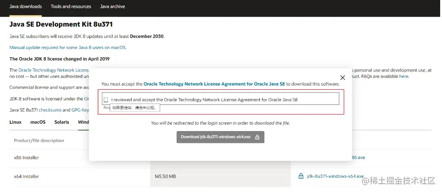
Task: Open Oracle Technology Network License Agreement link in dialog
Action: (x=214, y=84)
